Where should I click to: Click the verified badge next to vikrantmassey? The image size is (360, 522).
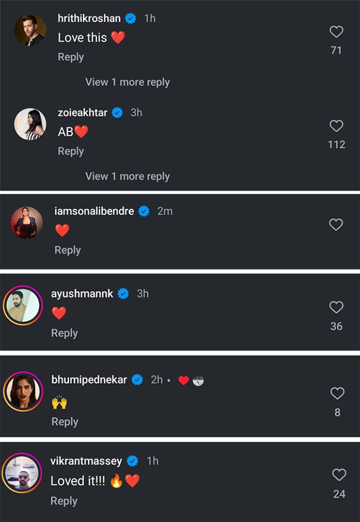coord(132,461)
